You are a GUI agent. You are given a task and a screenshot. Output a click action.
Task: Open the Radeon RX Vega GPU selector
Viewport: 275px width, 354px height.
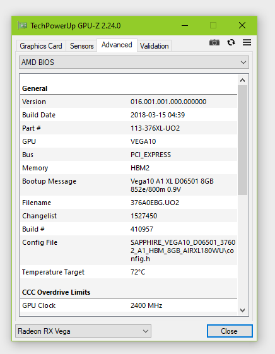pos(83,331)
